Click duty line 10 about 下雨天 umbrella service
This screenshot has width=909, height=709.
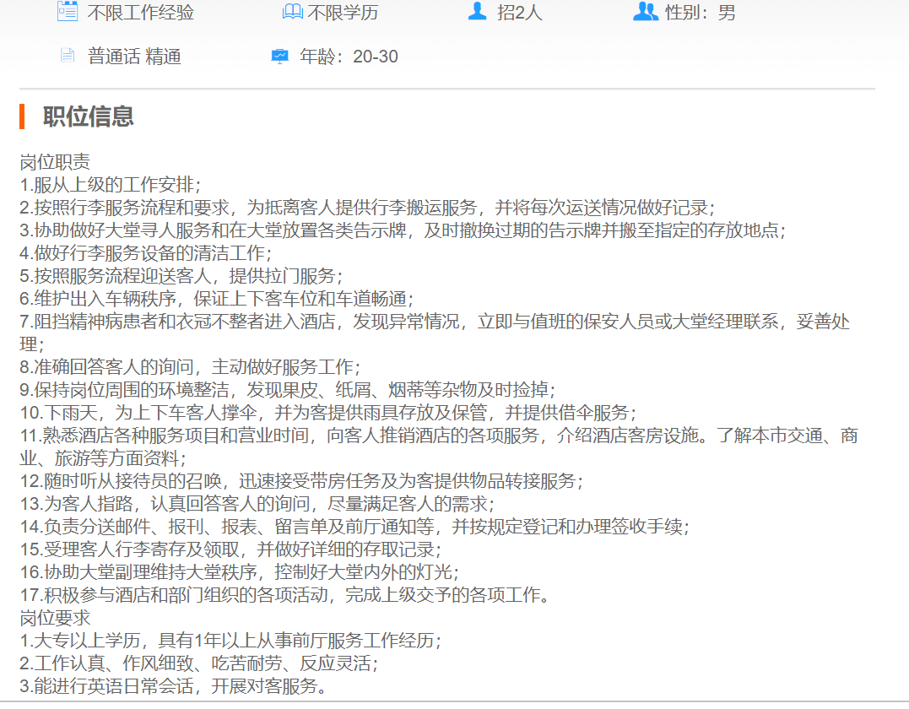(x=327, y=413)
